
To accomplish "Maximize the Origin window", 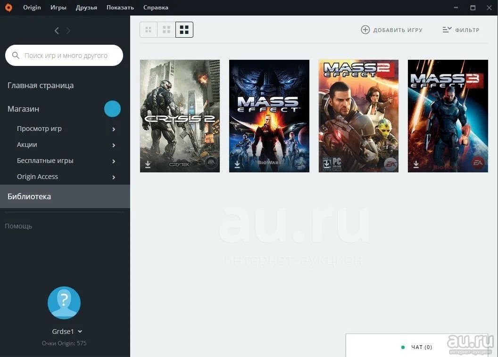I will [x=473, y=7].
